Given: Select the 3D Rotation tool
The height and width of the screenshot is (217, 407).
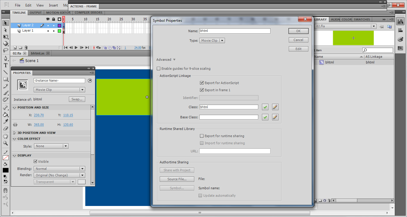Looking at the screenshot, I should [x=5, y=44].
